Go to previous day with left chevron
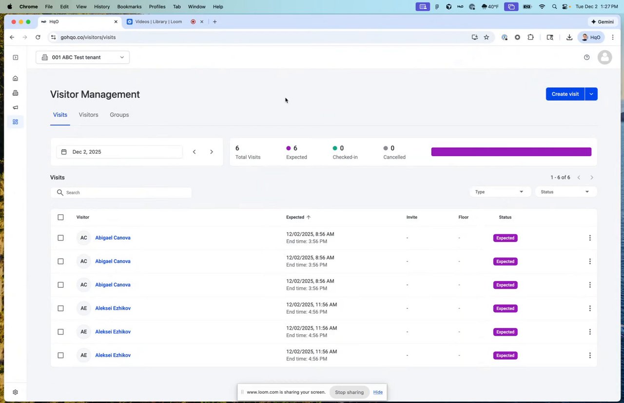Viewport: 624px width, 403px height. (x=194, y=152)
